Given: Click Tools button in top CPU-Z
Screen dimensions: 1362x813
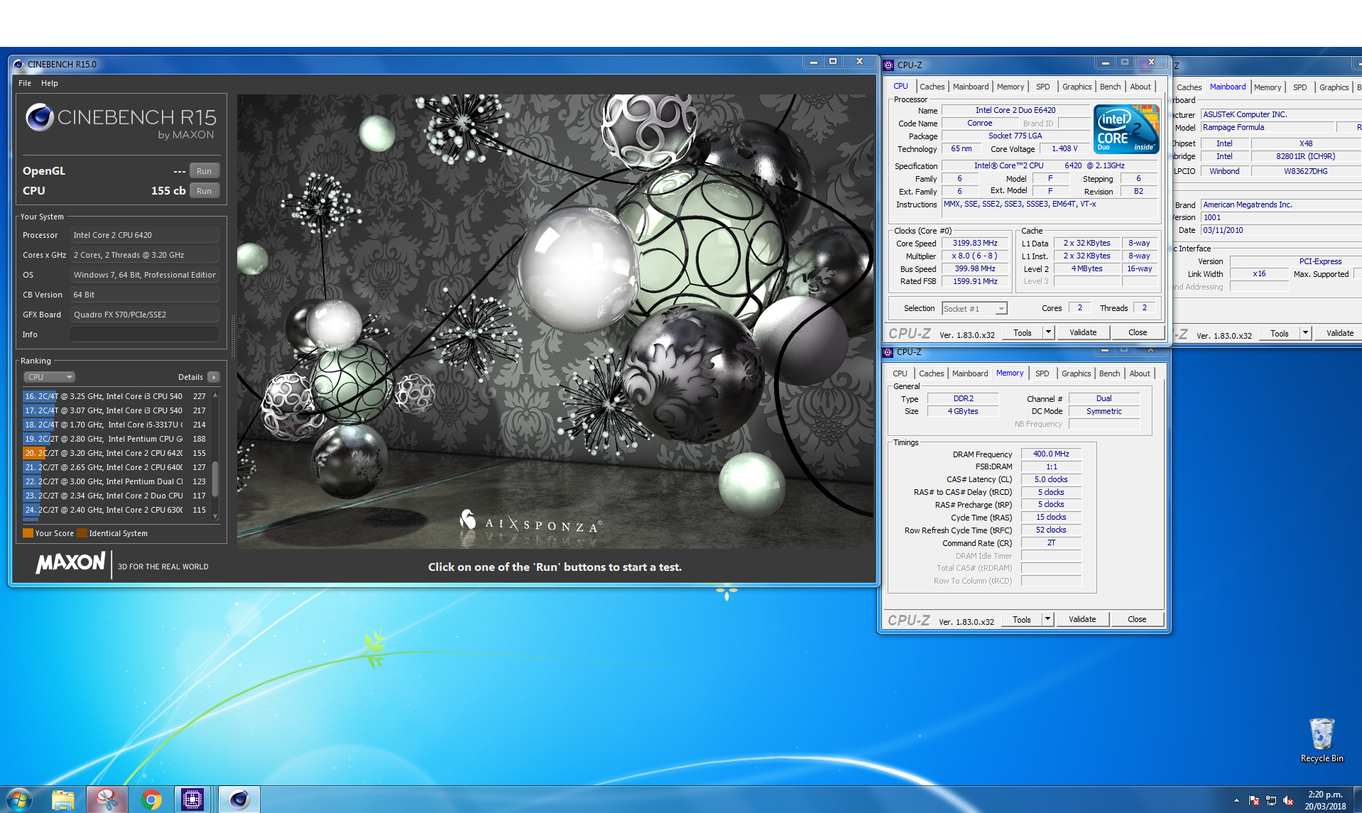Looking at the screenshot, I should (x=1023, y=333).
